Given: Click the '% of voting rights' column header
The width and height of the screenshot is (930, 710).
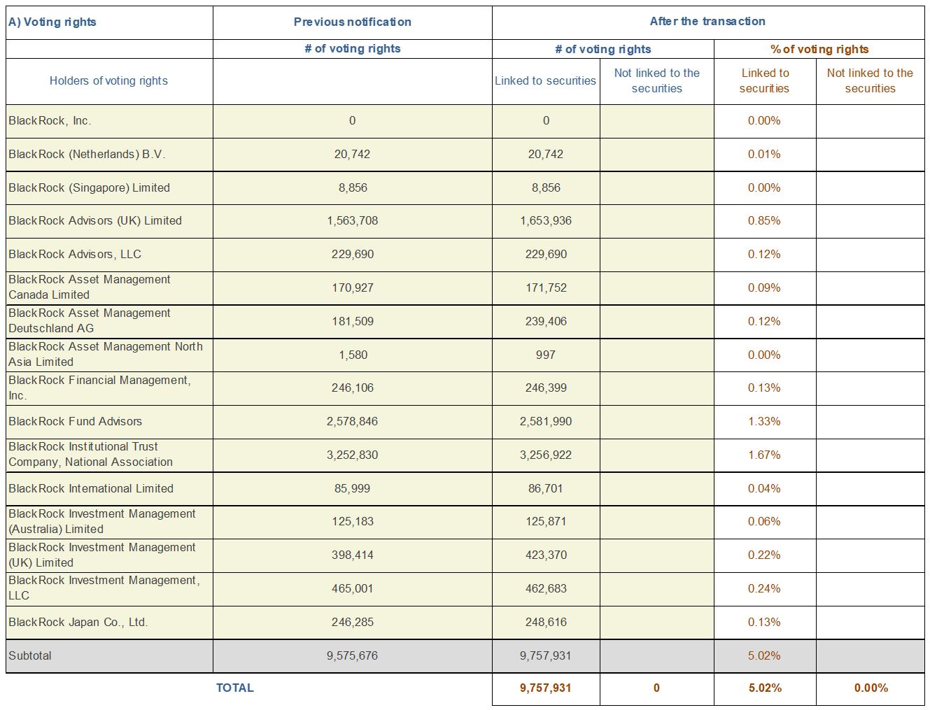Looking at the screenshot, I should (x=819, y=50).
